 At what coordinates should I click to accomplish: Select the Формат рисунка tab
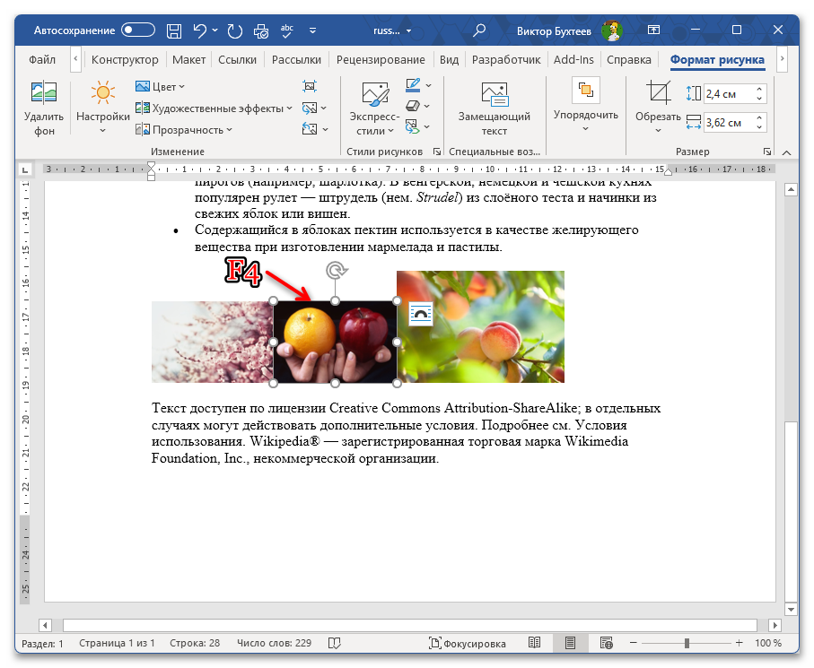coord(717,60)
